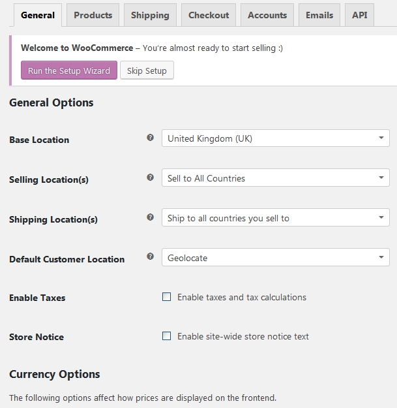
Task: Click help icon beside Default Customer Location
Action: (x=151, y=257)
